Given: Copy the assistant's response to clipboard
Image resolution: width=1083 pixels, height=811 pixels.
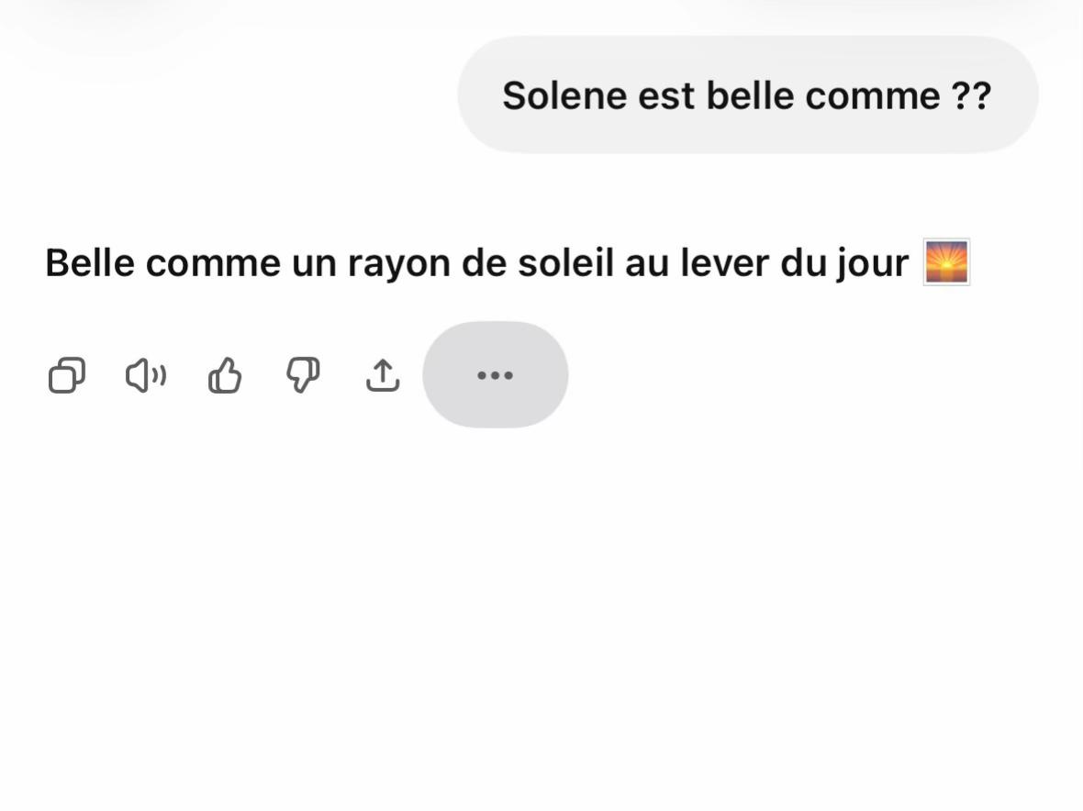Looking at the screenshot, I should (x=67, y=375).
